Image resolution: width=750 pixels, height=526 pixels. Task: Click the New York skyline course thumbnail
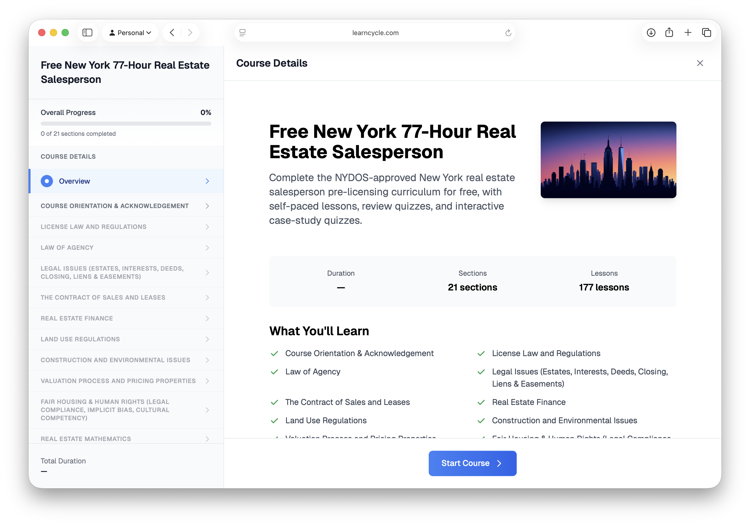pos(608,160)
